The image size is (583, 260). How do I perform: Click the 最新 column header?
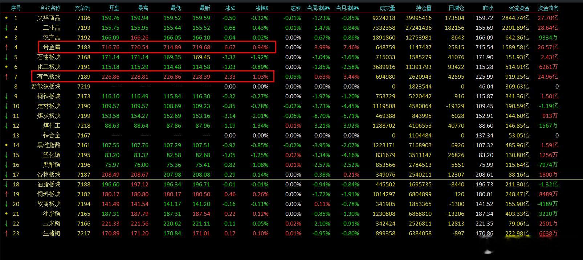(x=205, y=8)
